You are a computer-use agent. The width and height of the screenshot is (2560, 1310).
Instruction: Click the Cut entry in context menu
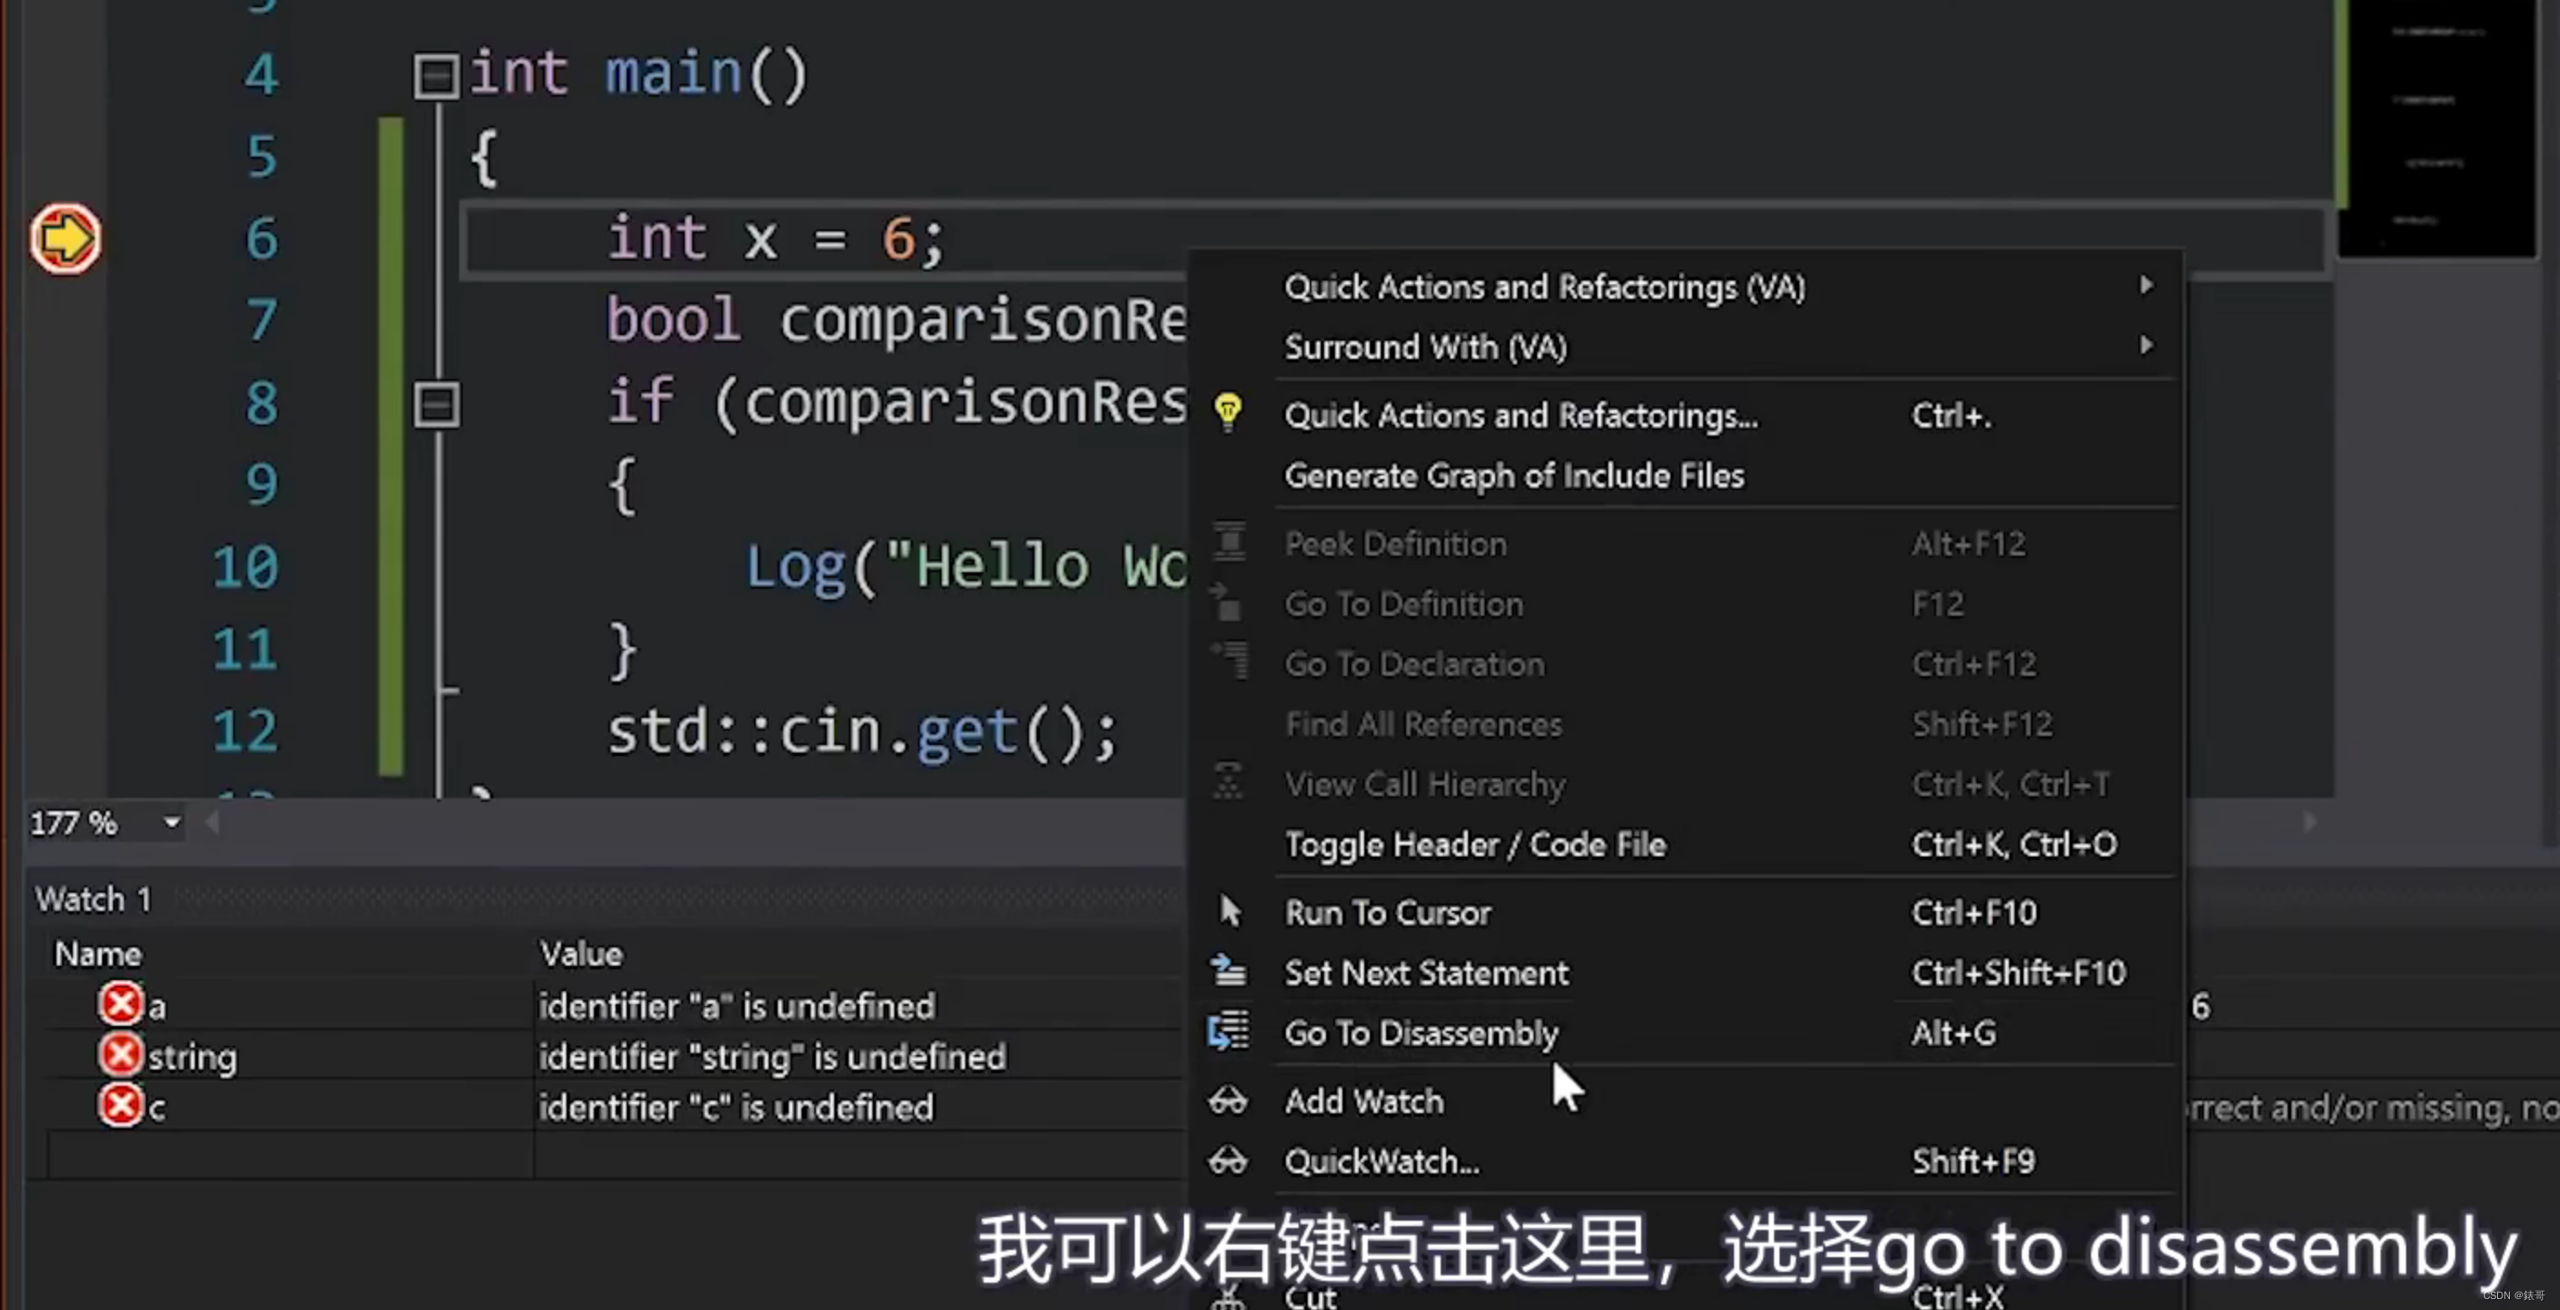(x=1686, y=1295)
